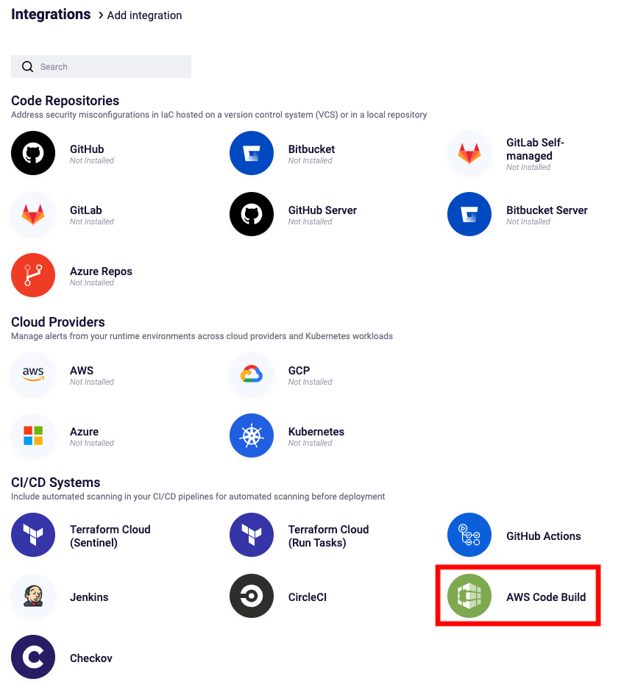Image resolution: width=621 pixels, height=690 pixels.
Task: Open the Azure Microsoft squares icon
Action: click(x=33, y=435)
